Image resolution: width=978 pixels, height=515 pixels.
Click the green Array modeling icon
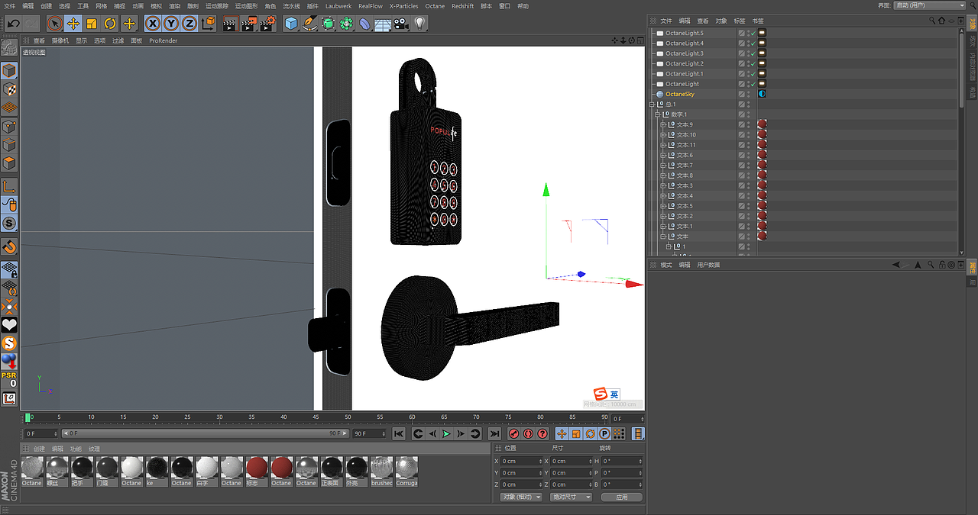(x=346, y=24)
